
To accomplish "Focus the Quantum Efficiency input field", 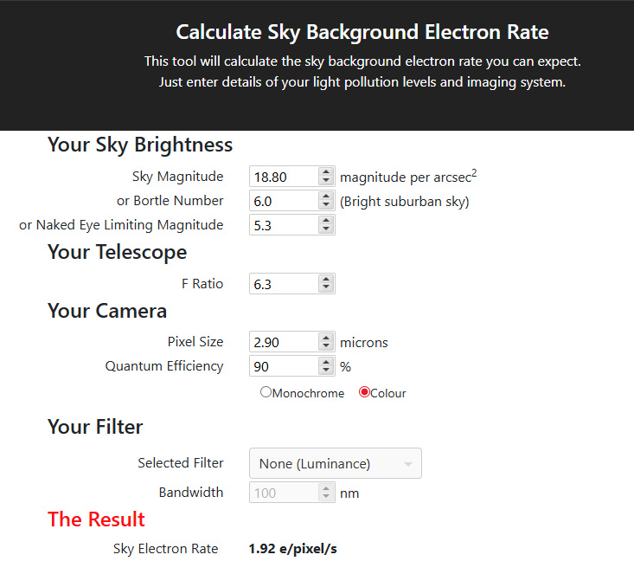I will click(x=282, y=366).
